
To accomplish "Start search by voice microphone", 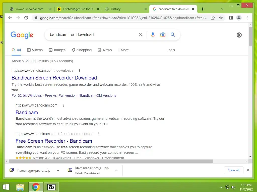I will [153, 34].
